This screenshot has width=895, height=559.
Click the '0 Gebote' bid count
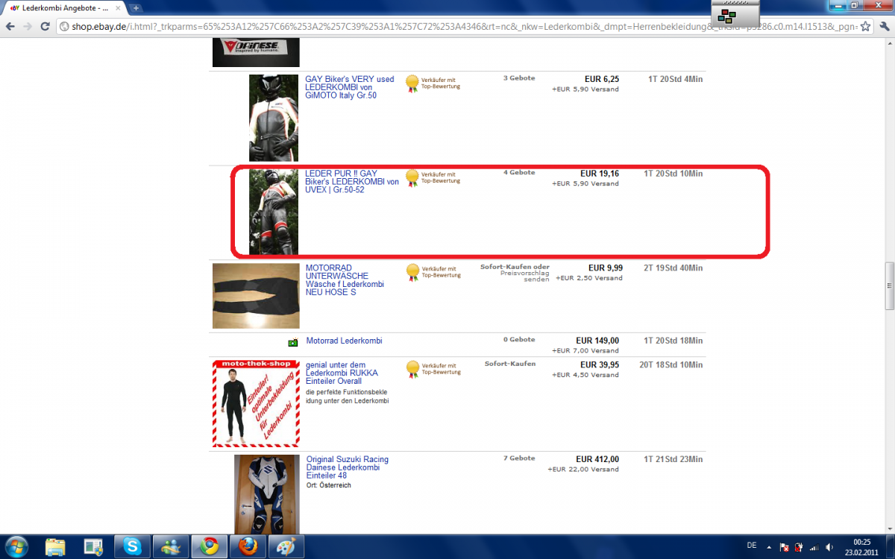[x=519, y=340]
